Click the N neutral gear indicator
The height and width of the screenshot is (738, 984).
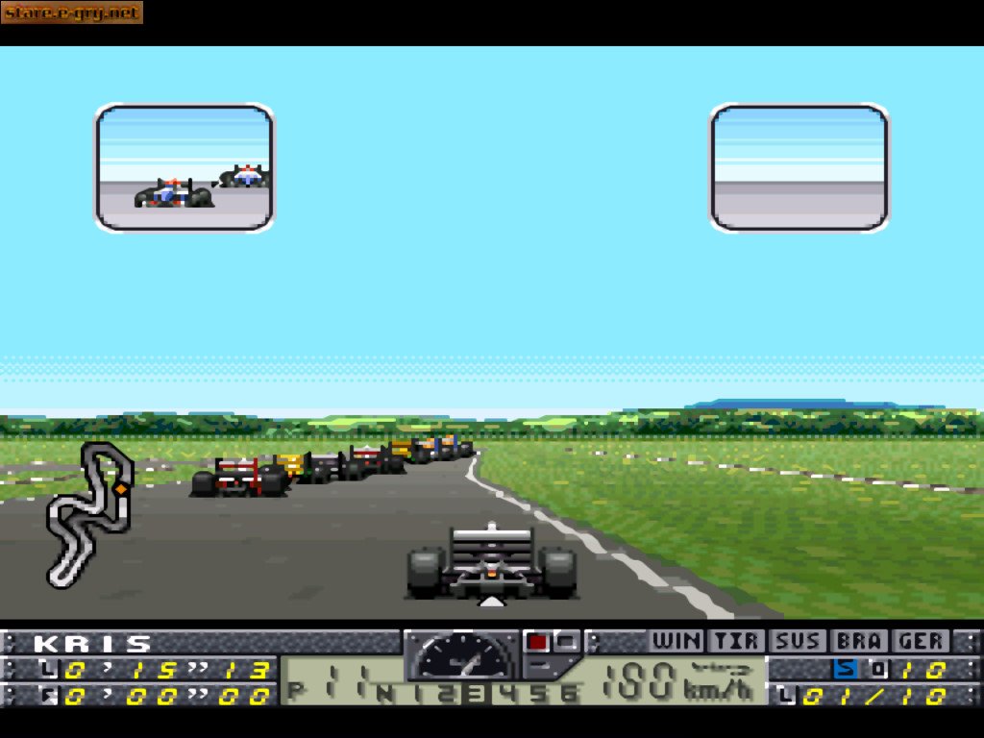[x=384, y=694]
